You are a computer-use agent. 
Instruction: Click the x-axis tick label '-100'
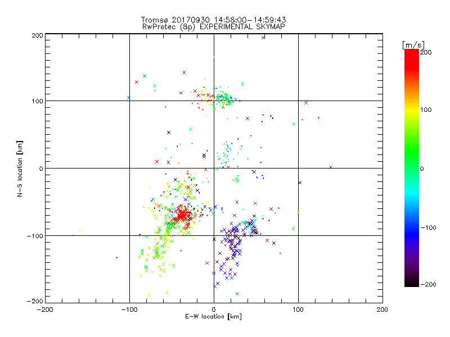point(129,309)
